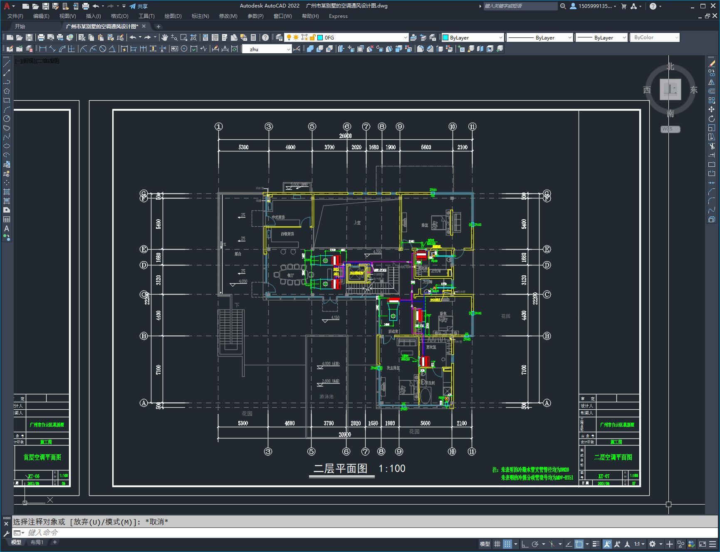
Task: Toggle snap mode in status bar
Action: tap(507, 544)
